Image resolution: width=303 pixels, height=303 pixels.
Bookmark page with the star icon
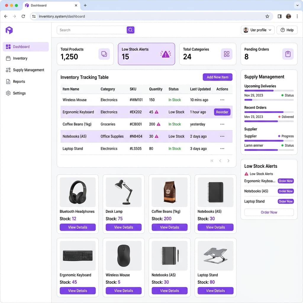267,16
